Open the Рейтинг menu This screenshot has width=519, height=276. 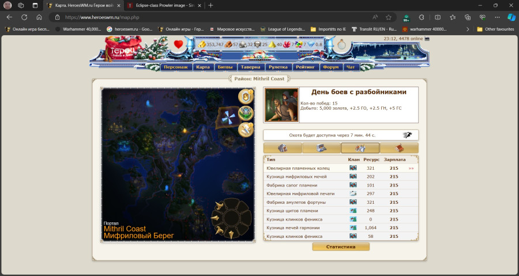click(306, 67)
